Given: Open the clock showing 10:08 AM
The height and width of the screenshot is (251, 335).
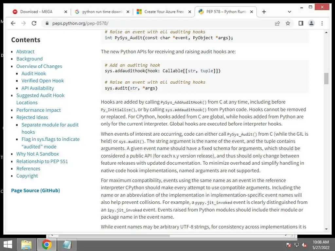Looking at the screenshot, I should pos(321,245).
